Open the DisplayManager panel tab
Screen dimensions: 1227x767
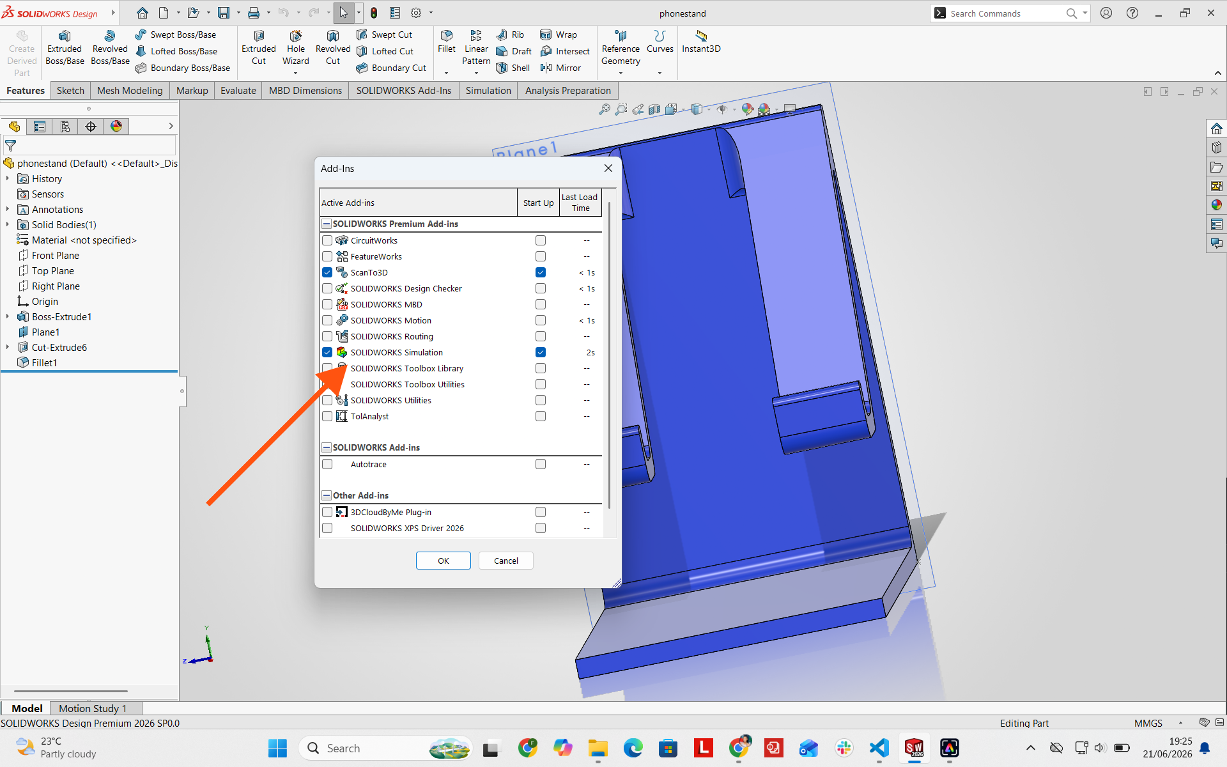click(116, 127)
